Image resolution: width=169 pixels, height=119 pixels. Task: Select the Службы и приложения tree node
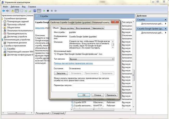15,46
